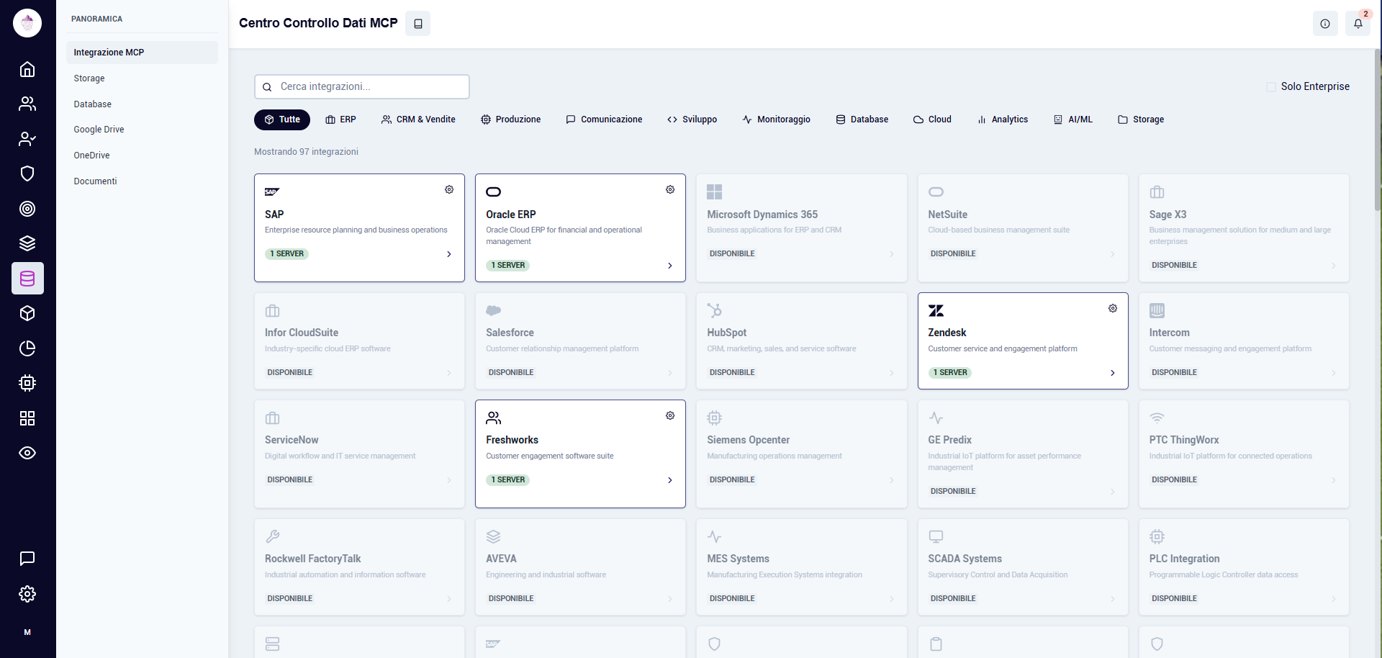The height and width of the screenshot is (658, 1382).
Task: Open the chat bubble icon at sidebar bottom
Action: tap(27, 559)
